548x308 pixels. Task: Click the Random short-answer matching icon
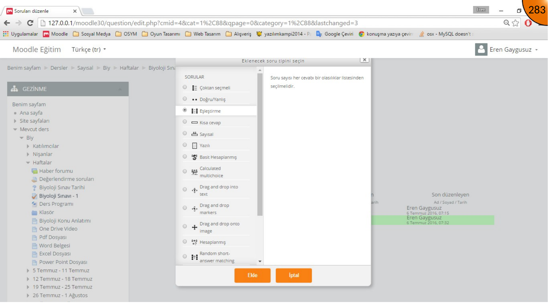[x=194, y=257]
